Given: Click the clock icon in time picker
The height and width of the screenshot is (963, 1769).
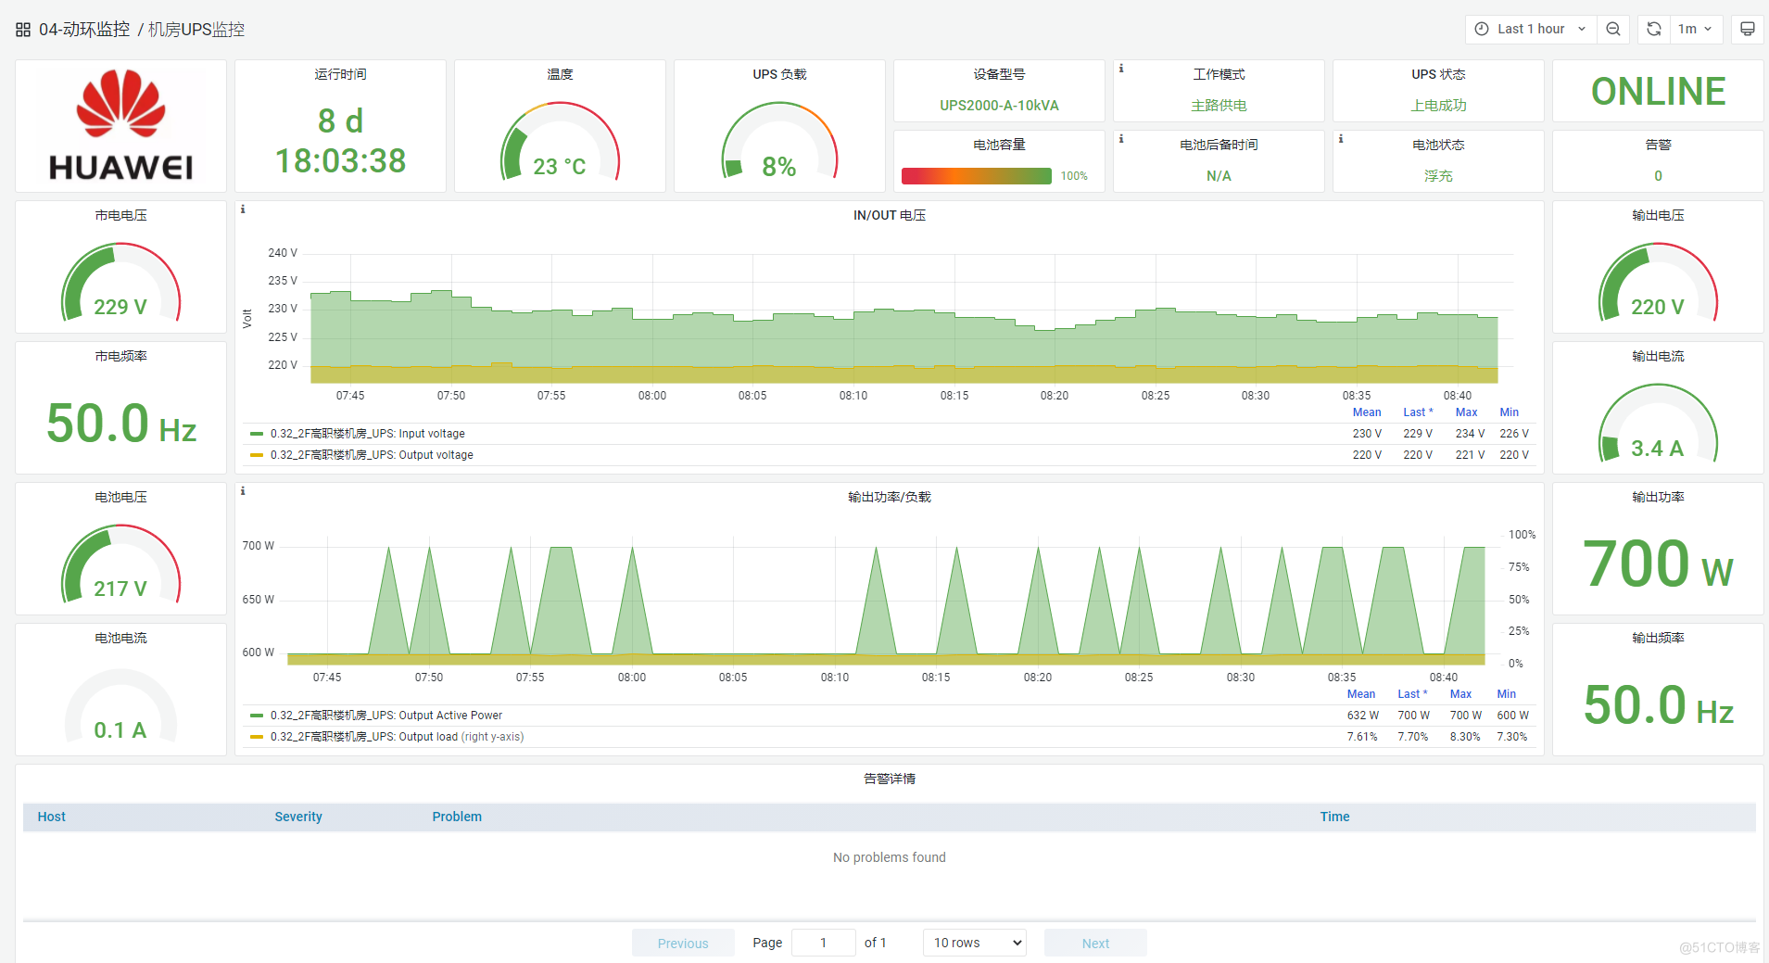Looking at the screenshot, I should (x=1482, y=29).
